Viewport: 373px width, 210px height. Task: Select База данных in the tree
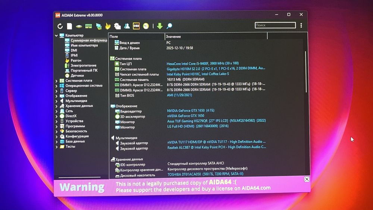click(75, 141)
